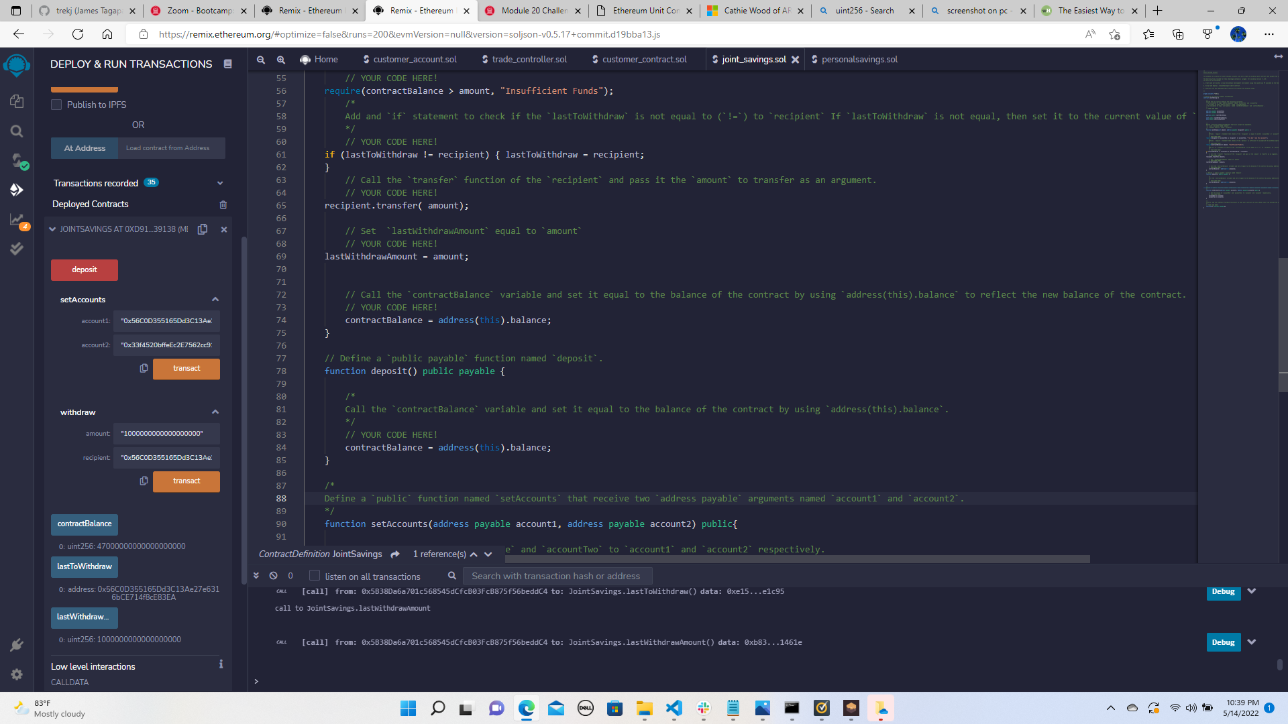The width and height of the screenshot is (1288, 724).
Task: Clear the terminal console
Action: pyautogui.click(x=274, y=576)
